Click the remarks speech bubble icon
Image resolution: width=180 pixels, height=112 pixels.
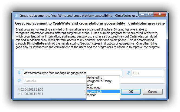19,80
